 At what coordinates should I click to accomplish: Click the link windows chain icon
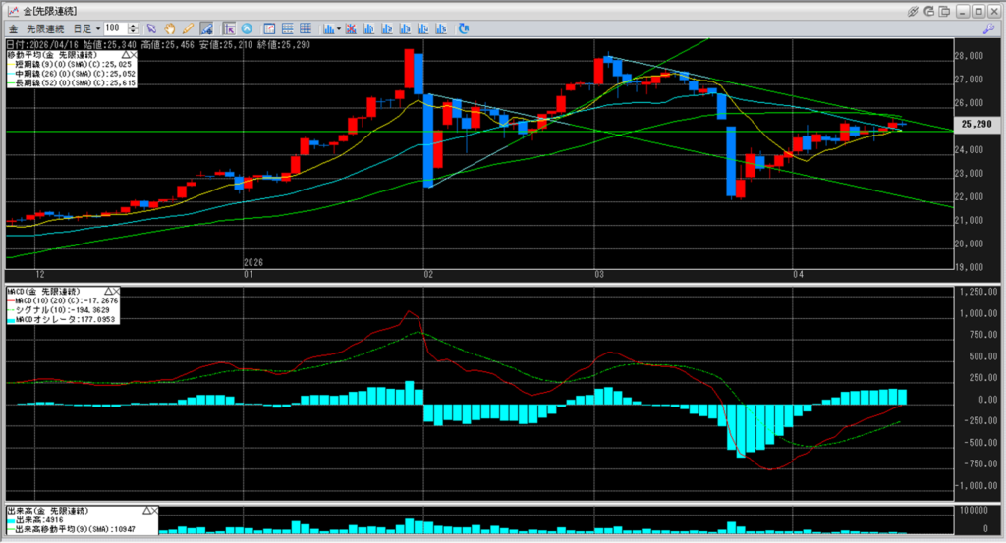914,10
